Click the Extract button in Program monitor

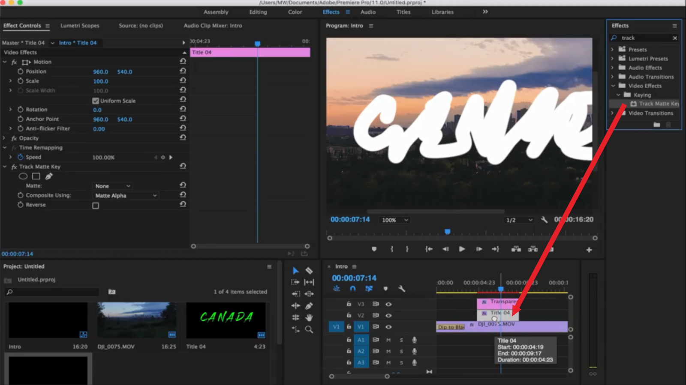[x=533, y=249]
